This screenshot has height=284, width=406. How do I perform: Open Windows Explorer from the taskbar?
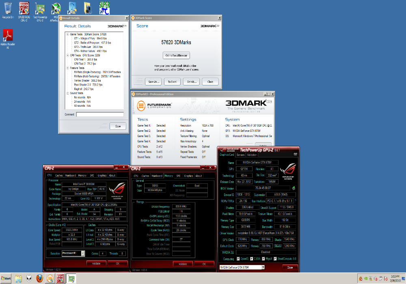18,279
